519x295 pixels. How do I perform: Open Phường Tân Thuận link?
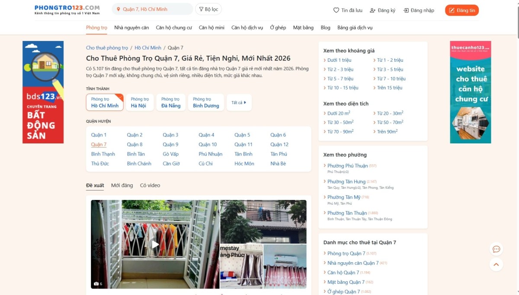point(347,213)
